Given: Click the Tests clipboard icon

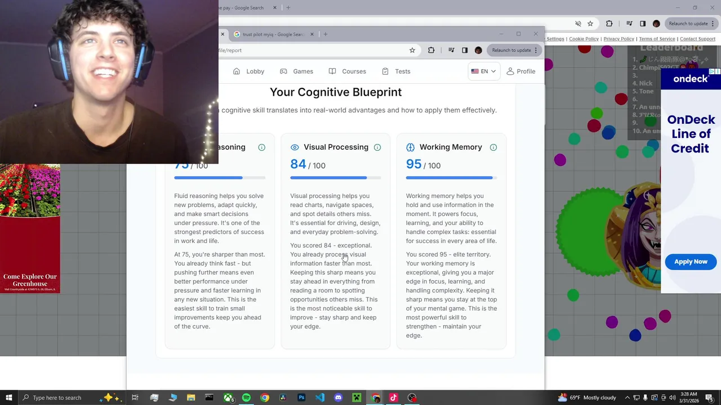Looking at the screenshot, I should [x=385, y=71].
